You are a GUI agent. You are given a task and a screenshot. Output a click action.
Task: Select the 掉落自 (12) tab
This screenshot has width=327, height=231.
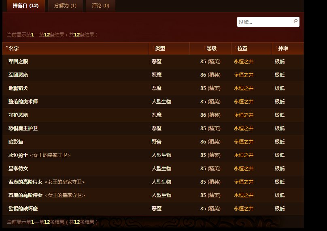25,6
